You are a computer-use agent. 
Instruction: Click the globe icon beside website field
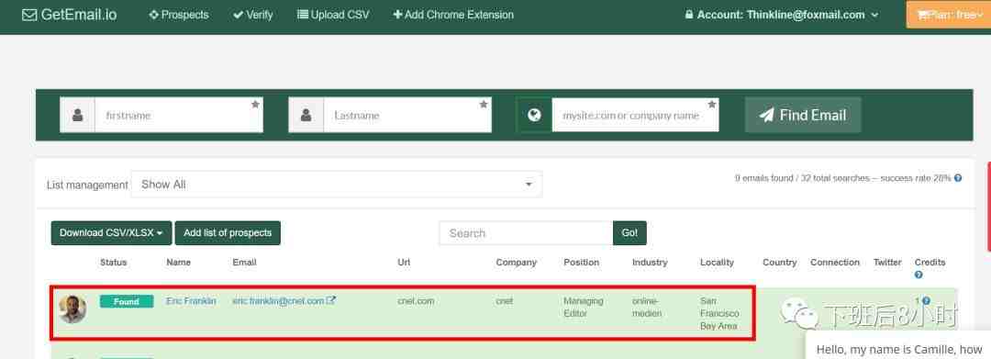click(x=534, y=115)
